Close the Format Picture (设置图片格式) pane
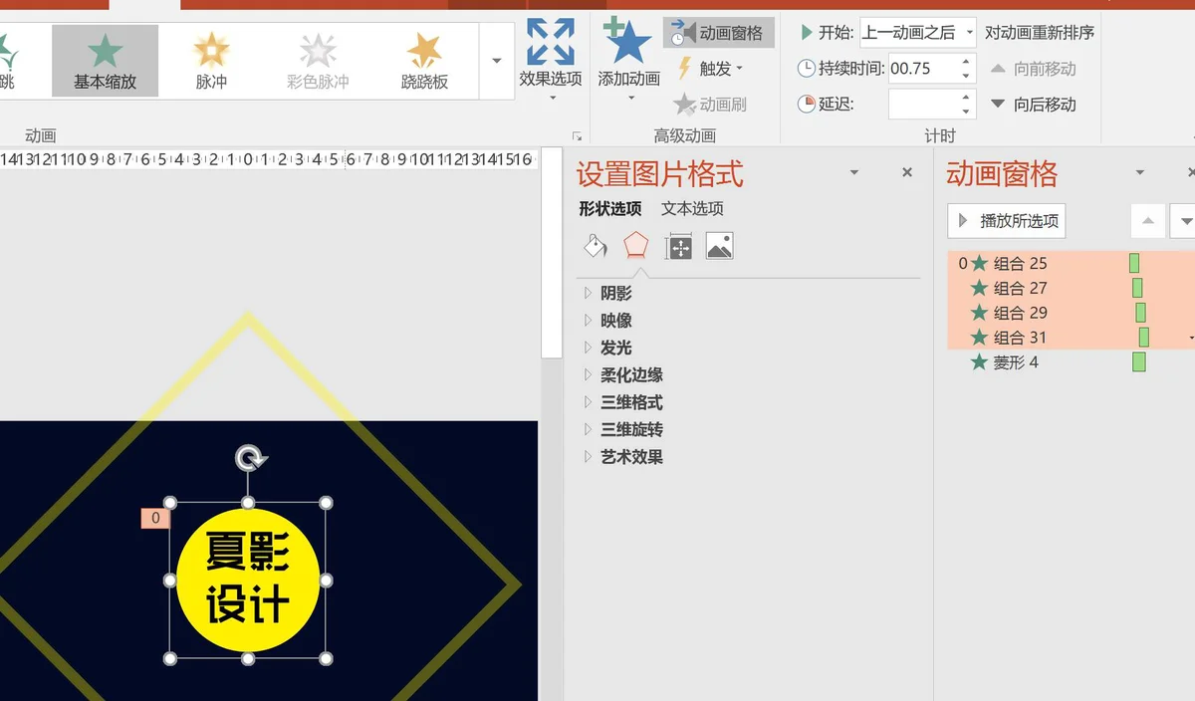 pyautogui.click(x=907, y=172)
